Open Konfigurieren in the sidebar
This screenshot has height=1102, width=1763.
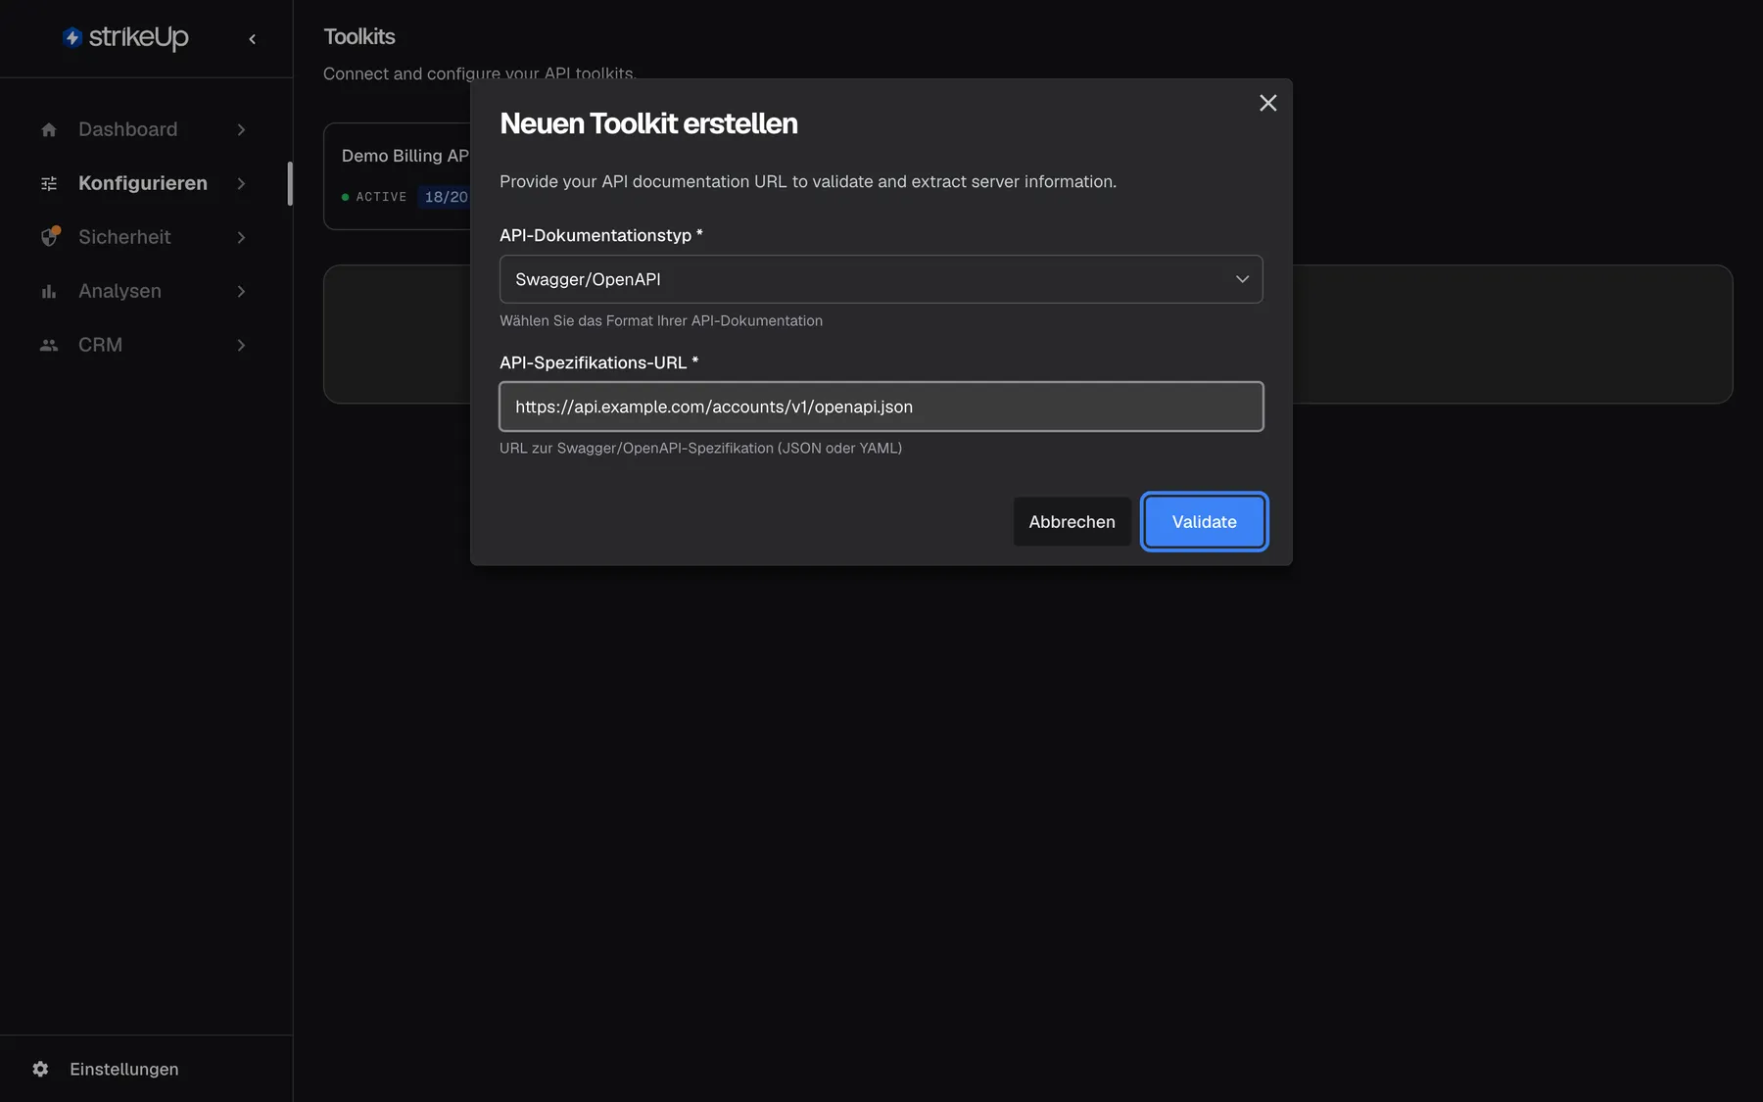coord(144,183)
